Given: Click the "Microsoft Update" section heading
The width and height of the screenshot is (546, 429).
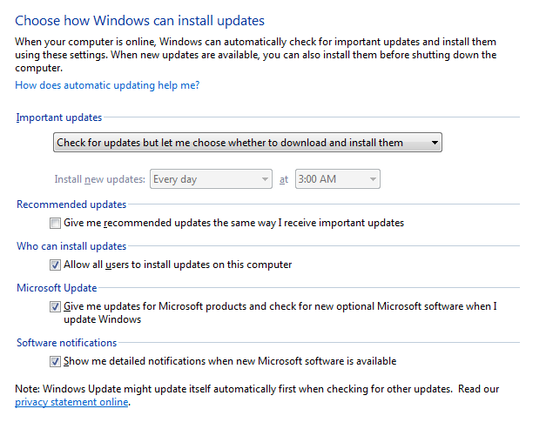Looking at the screenshot, I should coord(57,288).
